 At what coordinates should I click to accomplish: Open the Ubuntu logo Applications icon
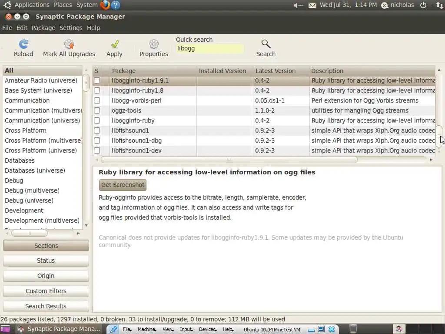(x=7, y=5)
